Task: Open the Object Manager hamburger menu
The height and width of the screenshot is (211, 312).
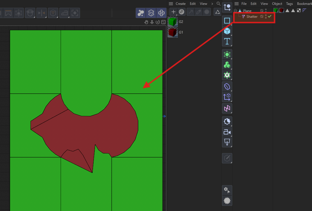Action: click(237, 4)
